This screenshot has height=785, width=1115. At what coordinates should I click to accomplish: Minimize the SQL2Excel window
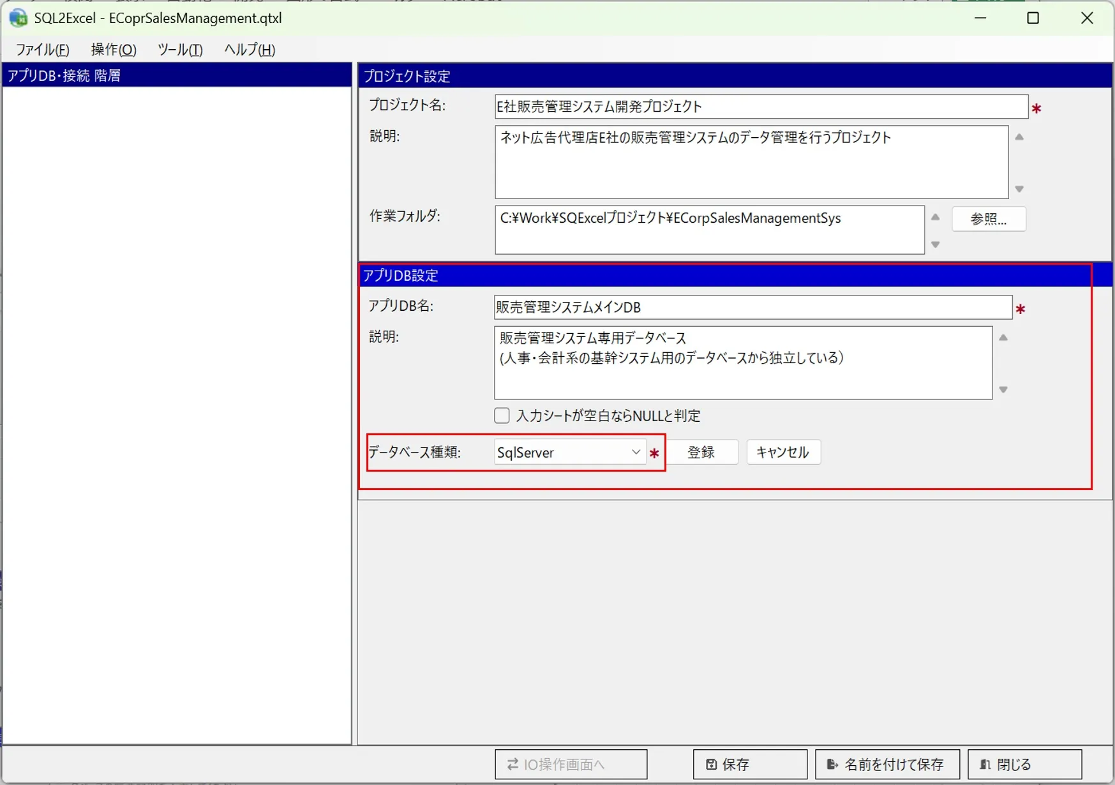[x=980, y=18]
